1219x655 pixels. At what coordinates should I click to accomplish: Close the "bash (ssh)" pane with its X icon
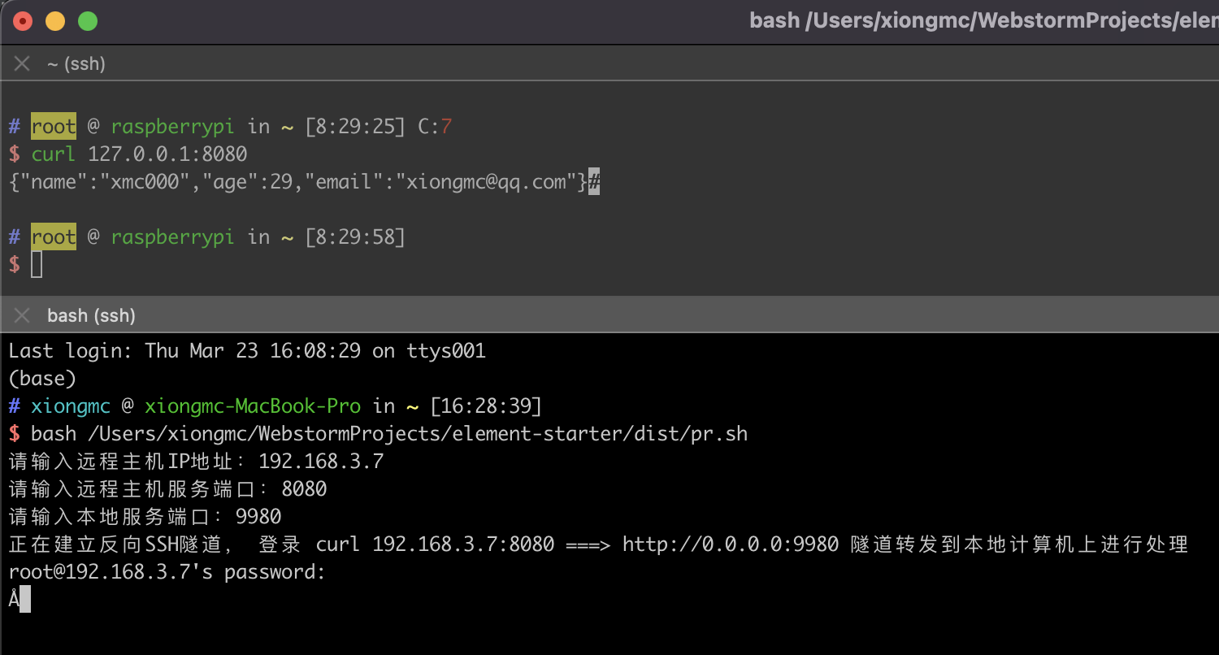point(22,315)
